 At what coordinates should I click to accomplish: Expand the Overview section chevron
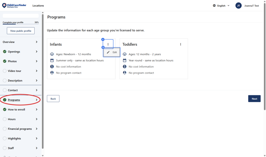pyautogui.click(x=36, y=42)
